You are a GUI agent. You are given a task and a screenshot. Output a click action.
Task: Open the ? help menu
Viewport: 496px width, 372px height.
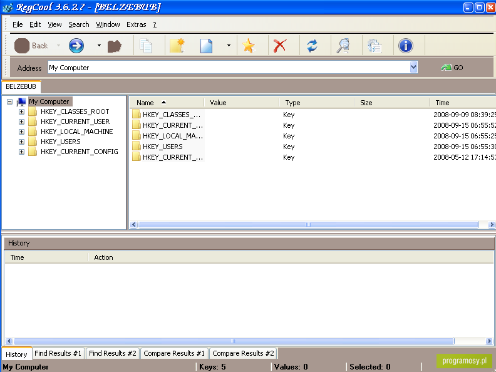click(155, 24)
